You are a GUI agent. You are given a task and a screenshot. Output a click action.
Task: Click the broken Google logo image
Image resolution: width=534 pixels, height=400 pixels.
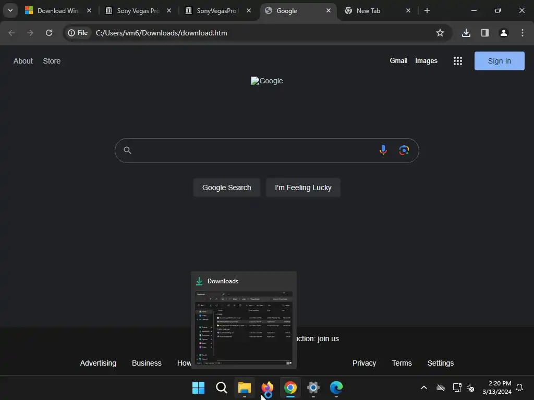click(x=267, y=81)
